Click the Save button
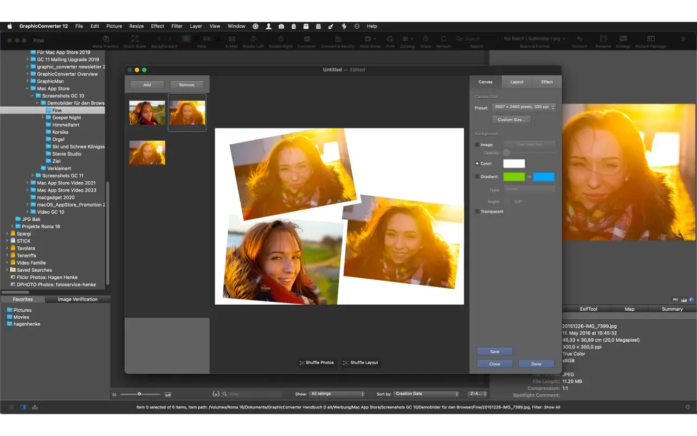The width and height of the screenshot is (697, 436). (x=495, y=351)
